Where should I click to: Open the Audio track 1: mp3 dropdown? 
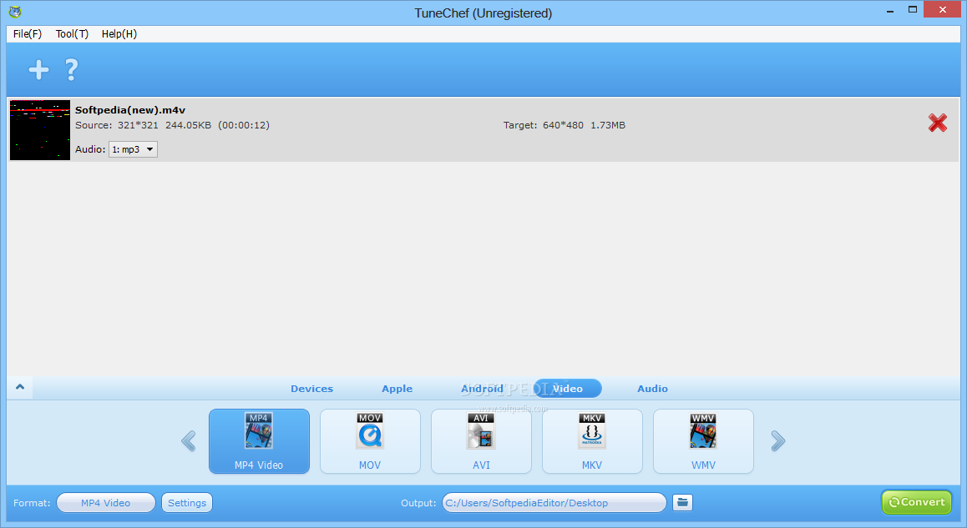134,149
